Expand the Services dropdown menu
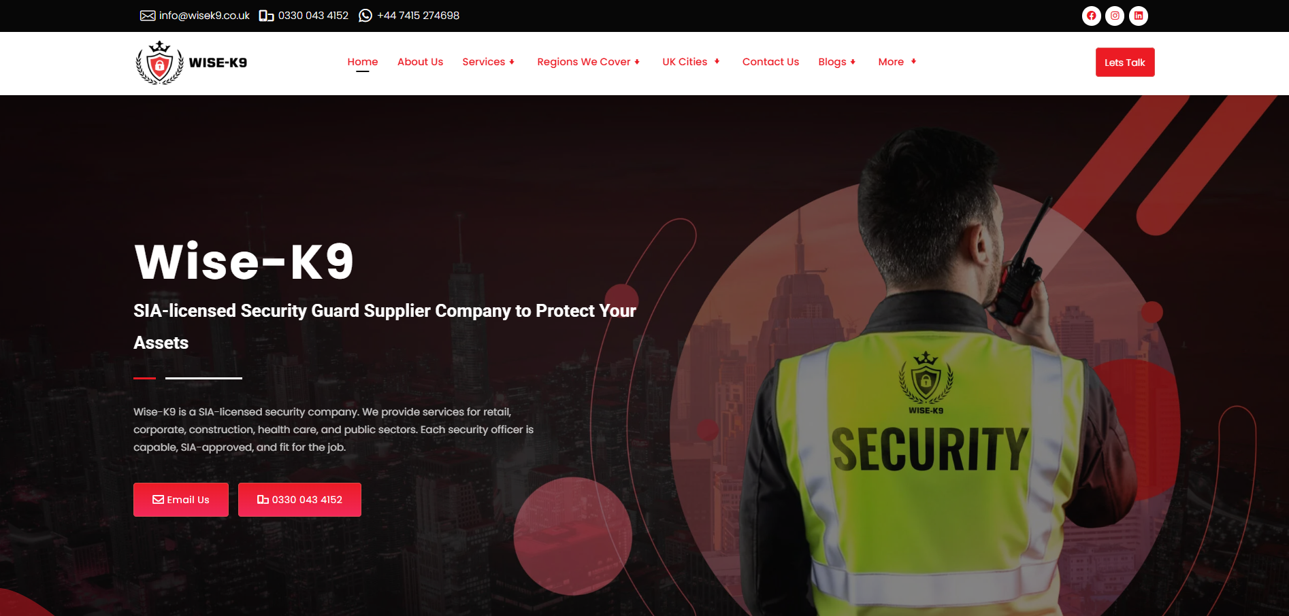Screen dimensions: 1289x616 click(488, 62)
